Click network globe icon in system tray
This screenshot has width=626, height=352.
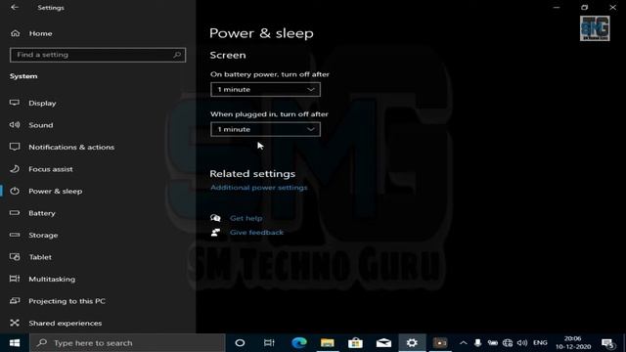pos(508,343)
